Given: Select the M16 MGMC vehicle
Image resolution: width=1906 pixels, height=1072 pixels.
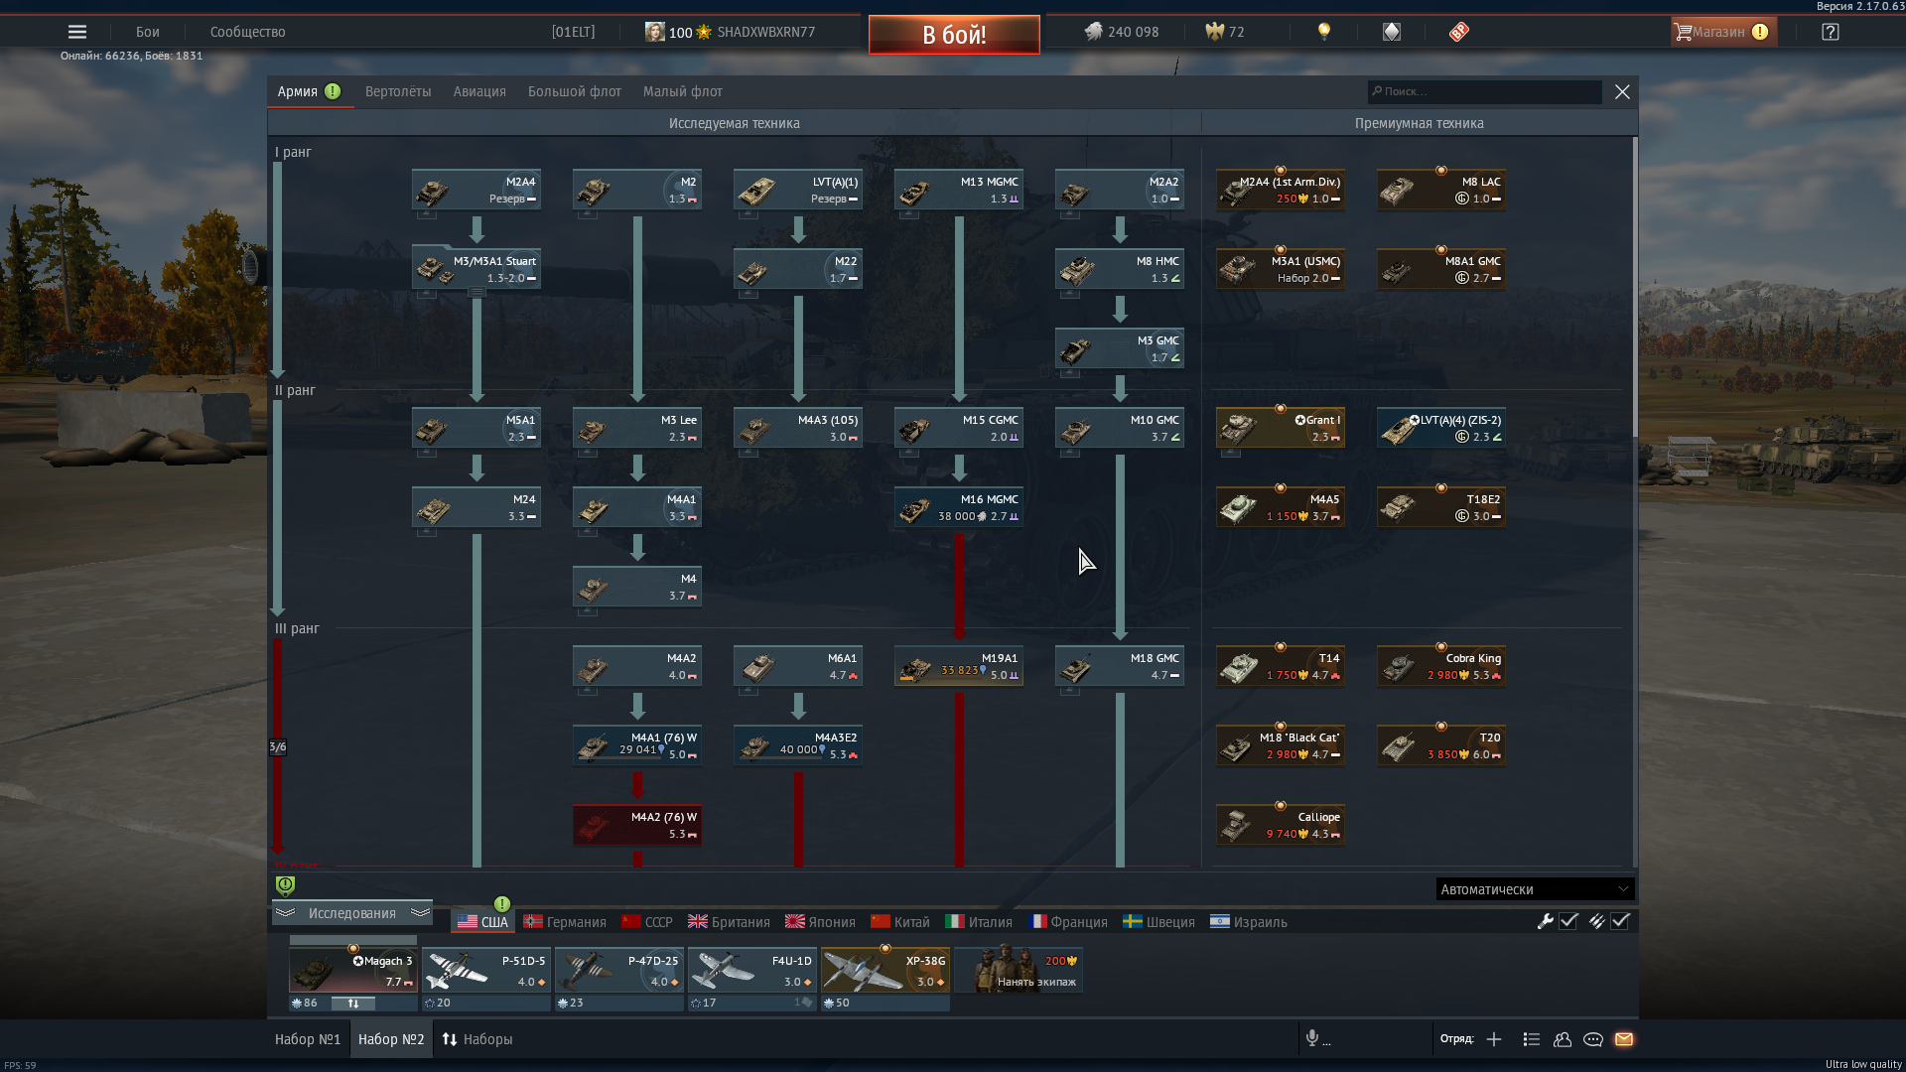Looking at the screenshot, I should click(959, 507).
